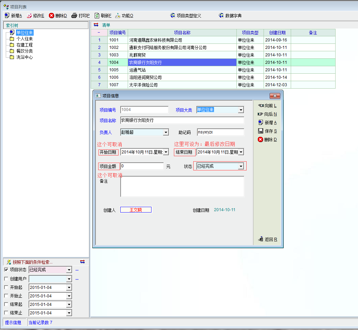Click the 保存S save icon in the dialog
Screen dimensions: 358x330
(261, 131)
